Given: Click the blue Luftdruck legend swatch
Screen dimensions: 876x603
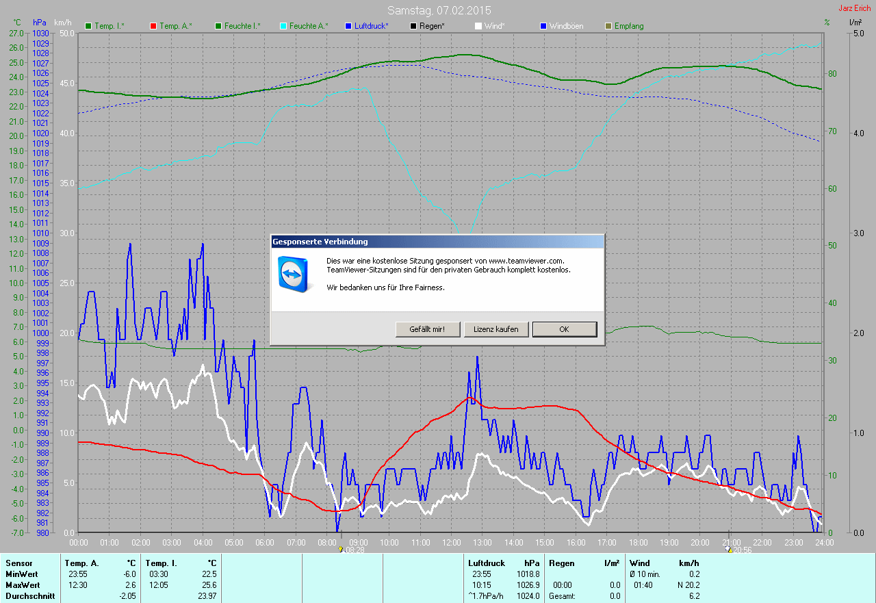Looking at the screenshot, I should pos(348,26).
